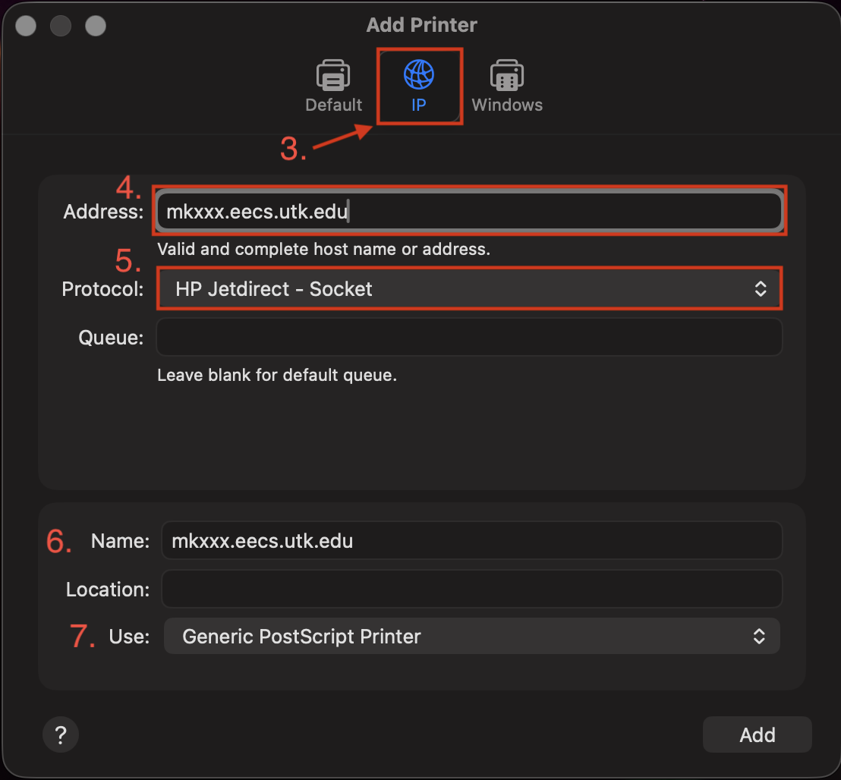Switch to the IP tab label

(419, 105)
